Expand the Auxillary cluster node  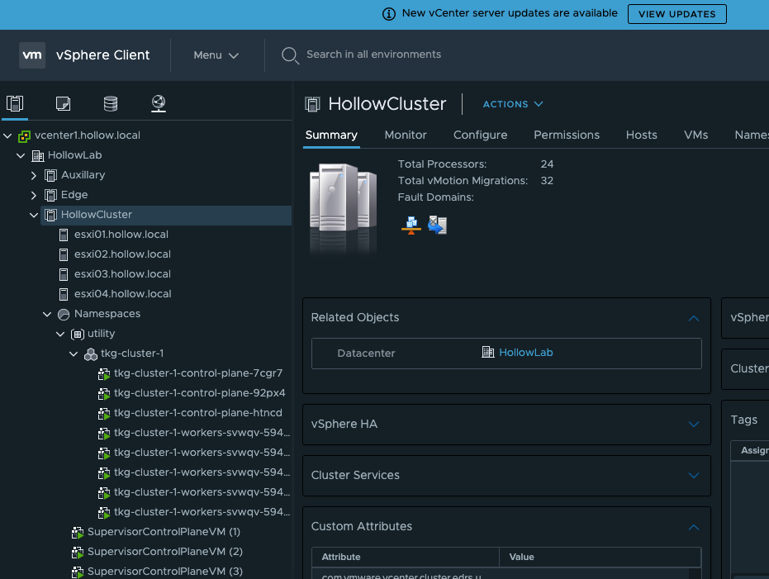click(x=34, y=175)
